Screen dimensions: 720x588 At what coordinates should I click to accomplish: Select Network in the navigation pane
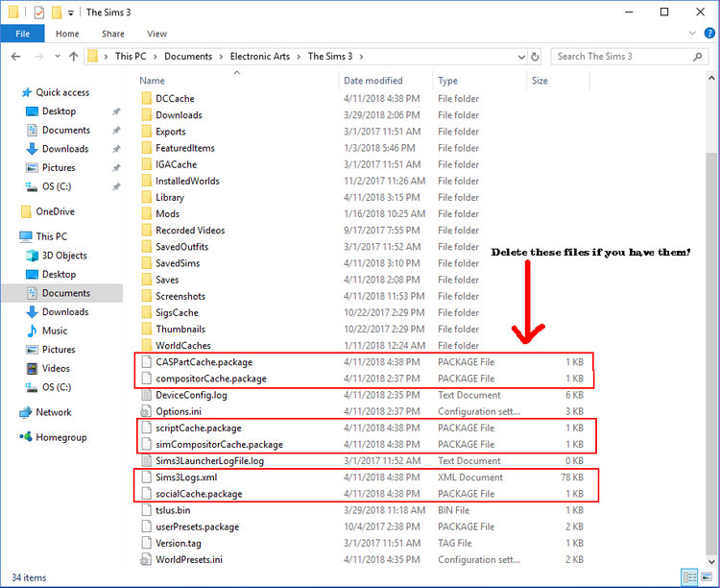53,412
